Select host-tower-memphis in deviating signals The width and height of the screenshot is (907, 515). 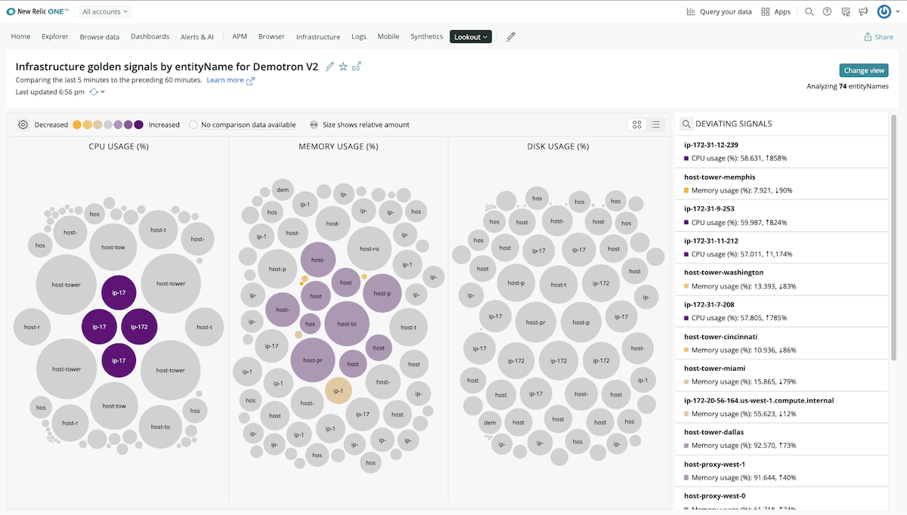click(782, 183)
